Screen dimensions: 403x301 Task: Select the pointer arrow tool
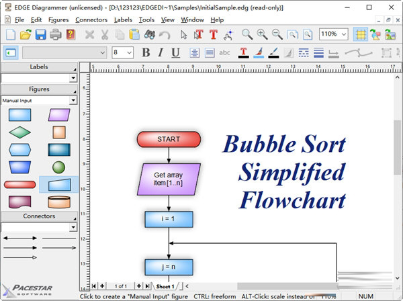pos(183,34)
